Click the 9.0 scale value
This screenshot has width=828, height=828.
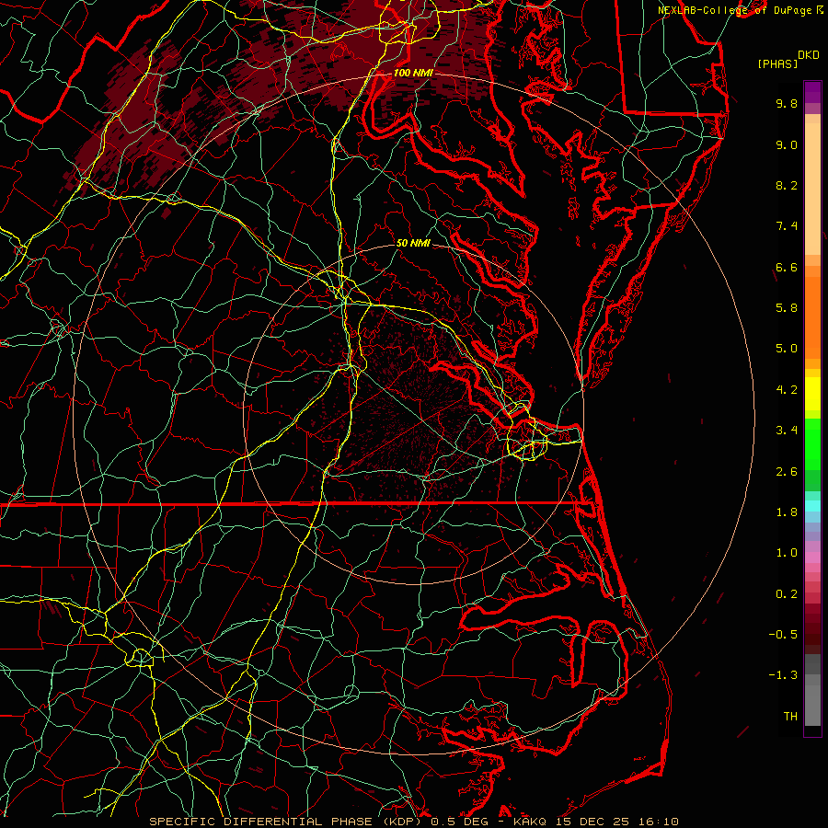tap(787, 144)
